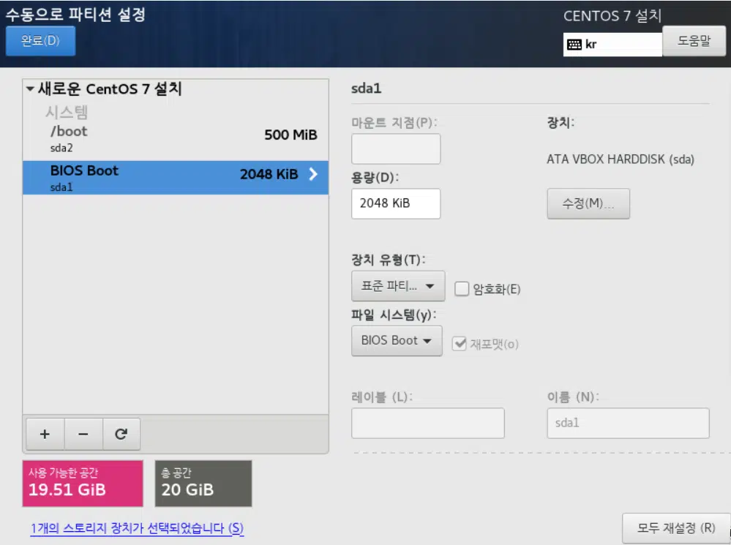Collapse the 새로운 CentOS 7 설치 tree
This screenshot has width=731, height=545.
29,88
